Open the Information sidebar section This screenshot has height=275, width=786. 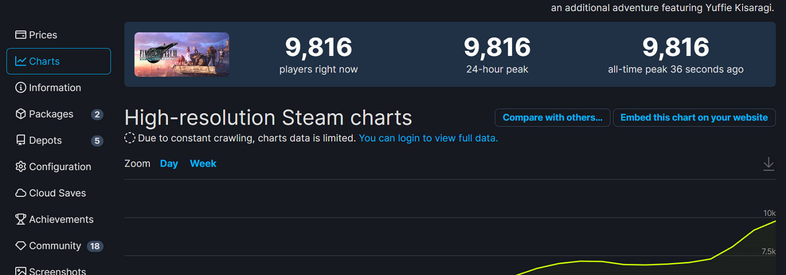(54, 87)
